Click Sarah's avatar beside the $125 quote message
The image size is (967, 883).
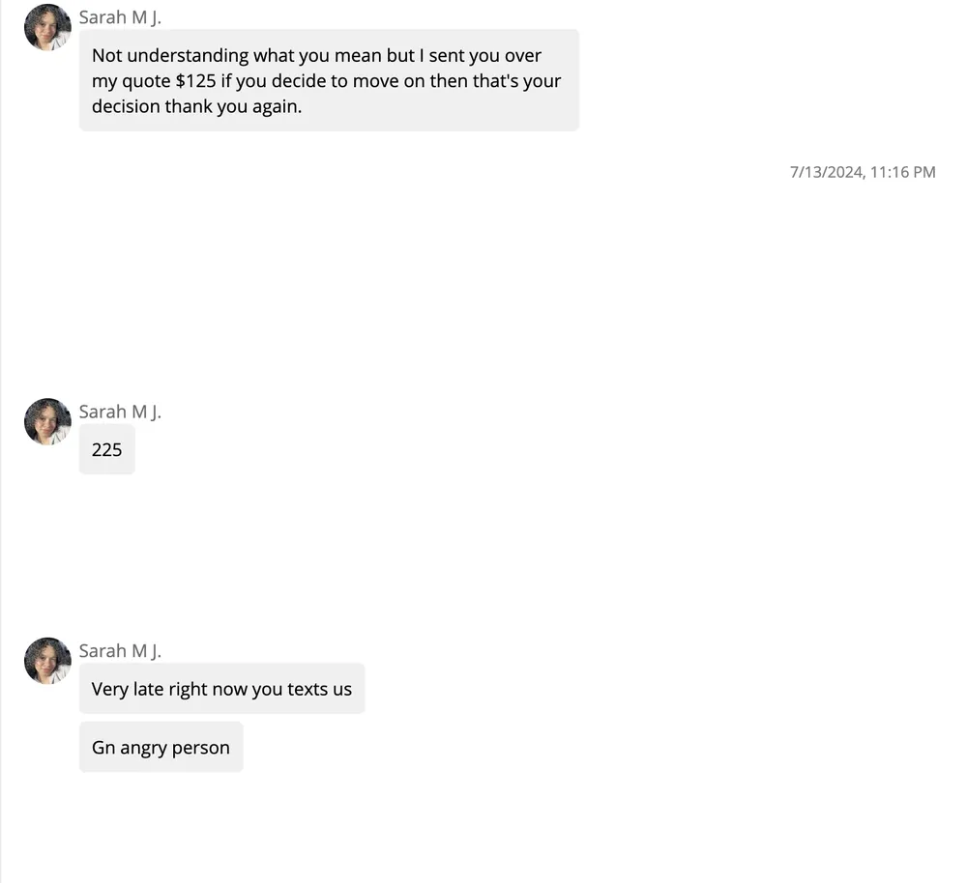[47, 27]
